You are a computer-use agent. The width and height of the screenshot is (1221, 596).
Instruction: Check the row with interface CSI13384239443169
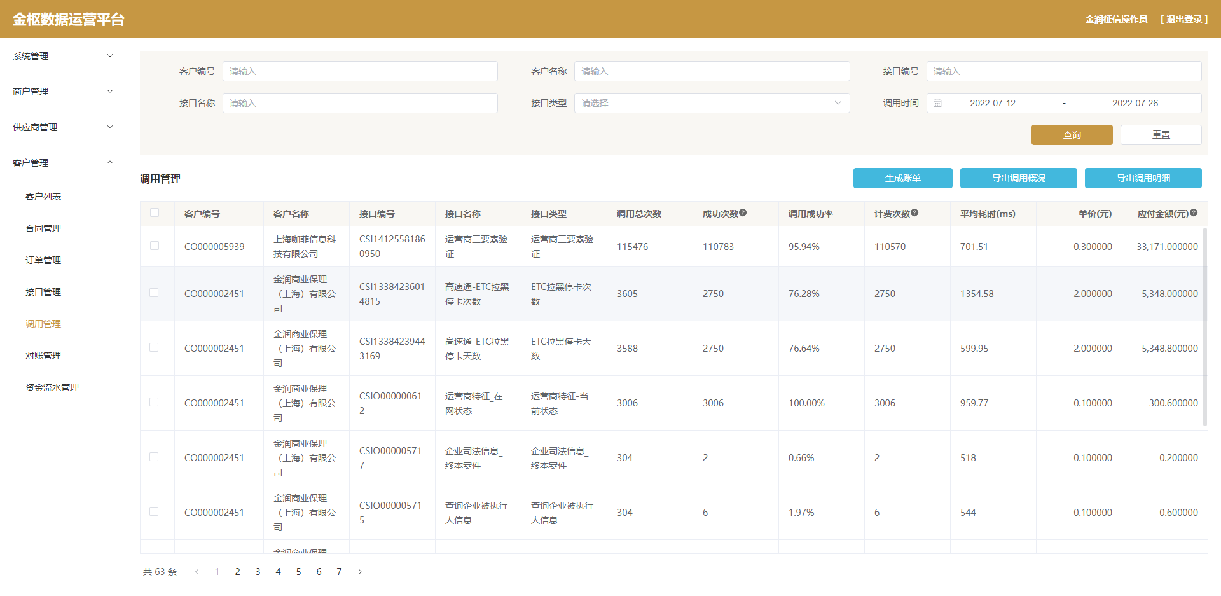pyautogui.click(x=154, y=347)
